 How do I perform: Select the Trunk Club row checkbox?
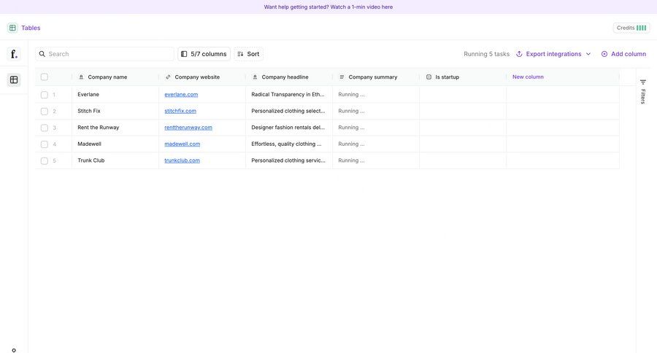45,160
